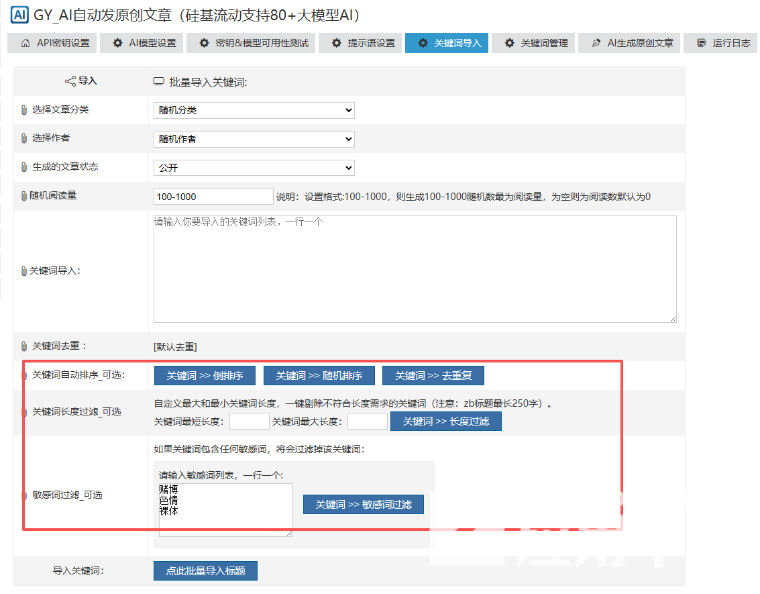Open the 密钥&模型可用性测试 tab

pyautogui.click(x=254, y=43)
